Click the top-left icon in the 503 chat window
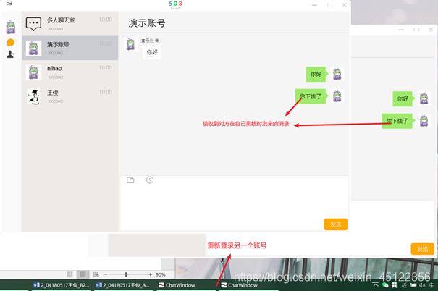 (9, 3)
